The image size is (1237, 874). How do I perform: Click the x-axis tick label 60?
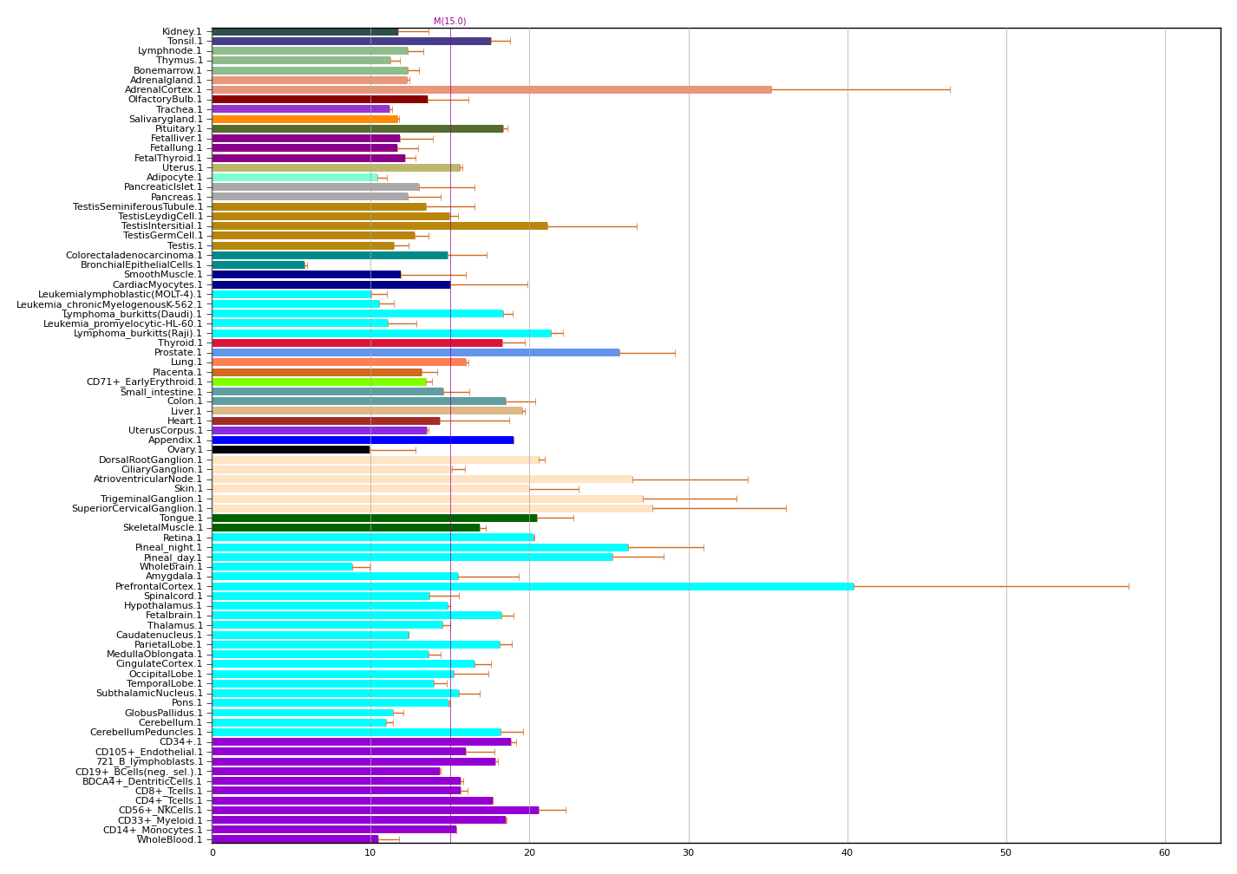tap(1164, 853)
